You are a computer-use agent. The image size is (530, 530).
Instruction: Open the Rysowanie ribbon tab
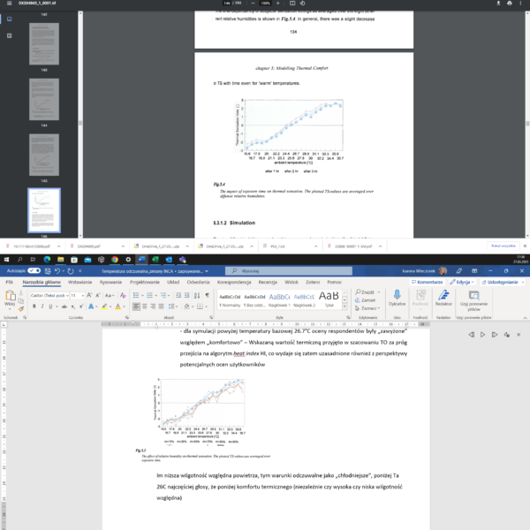coord(110,282)
